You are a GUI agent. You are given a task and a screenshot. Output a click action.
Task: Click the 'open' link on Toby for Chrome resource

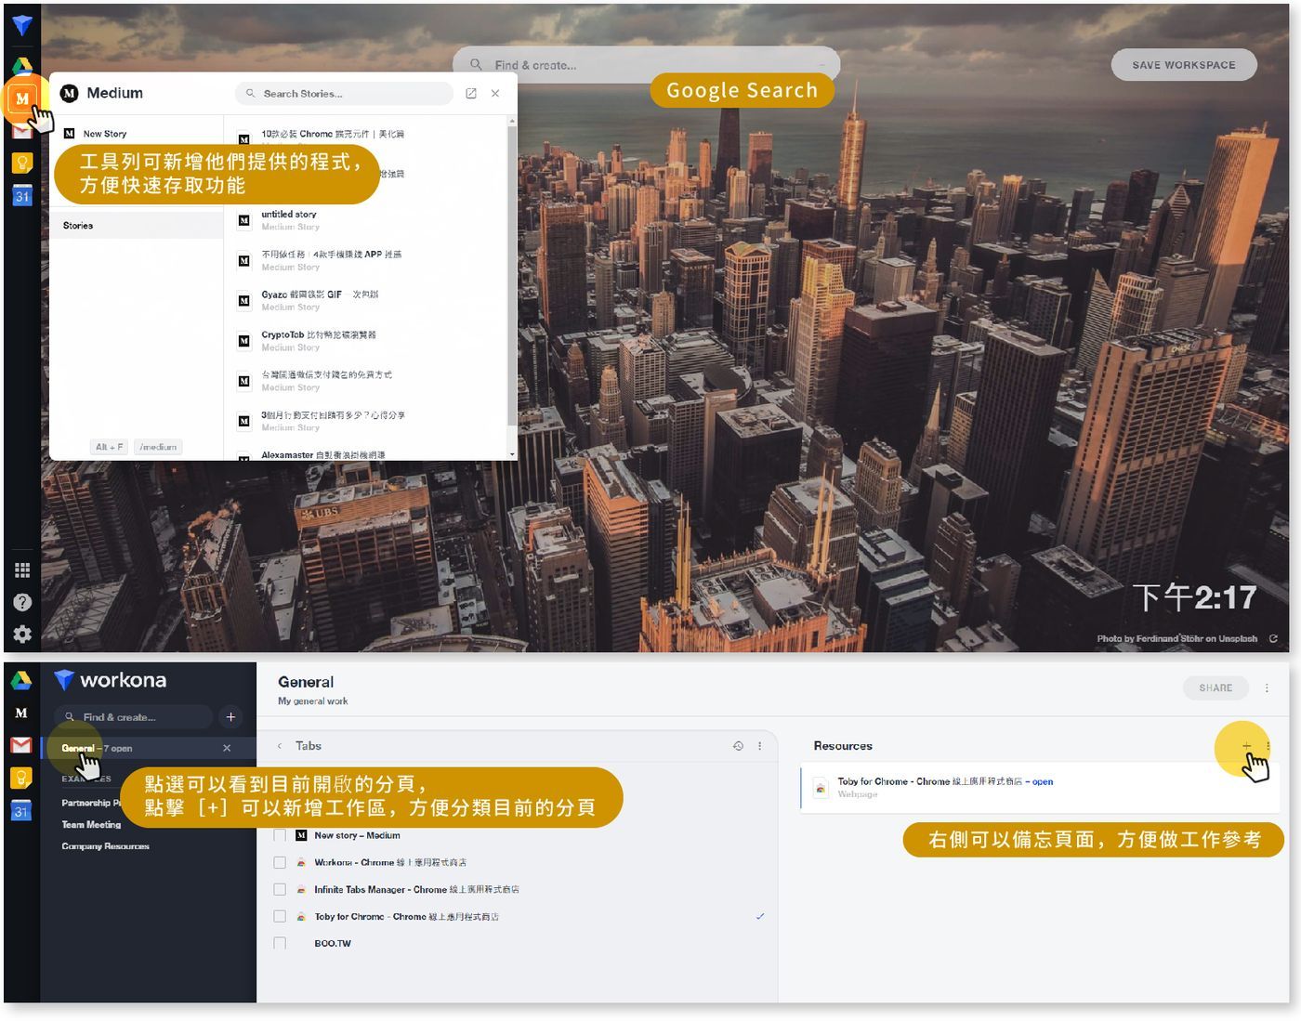[1043, 781]
